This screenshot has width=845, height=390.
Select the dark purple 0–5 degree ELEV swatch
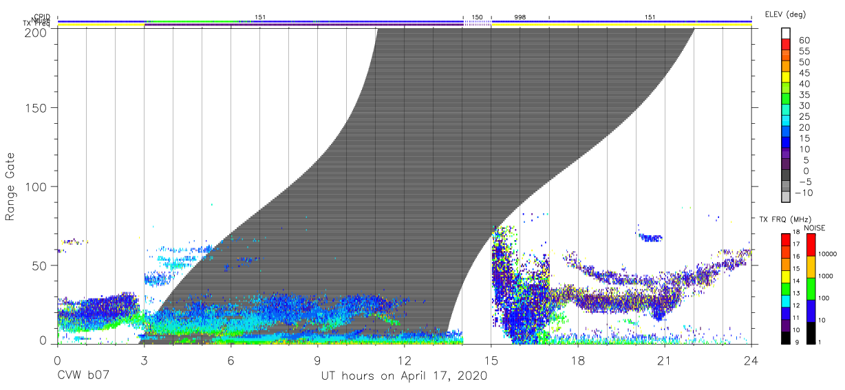click(787, 165)
